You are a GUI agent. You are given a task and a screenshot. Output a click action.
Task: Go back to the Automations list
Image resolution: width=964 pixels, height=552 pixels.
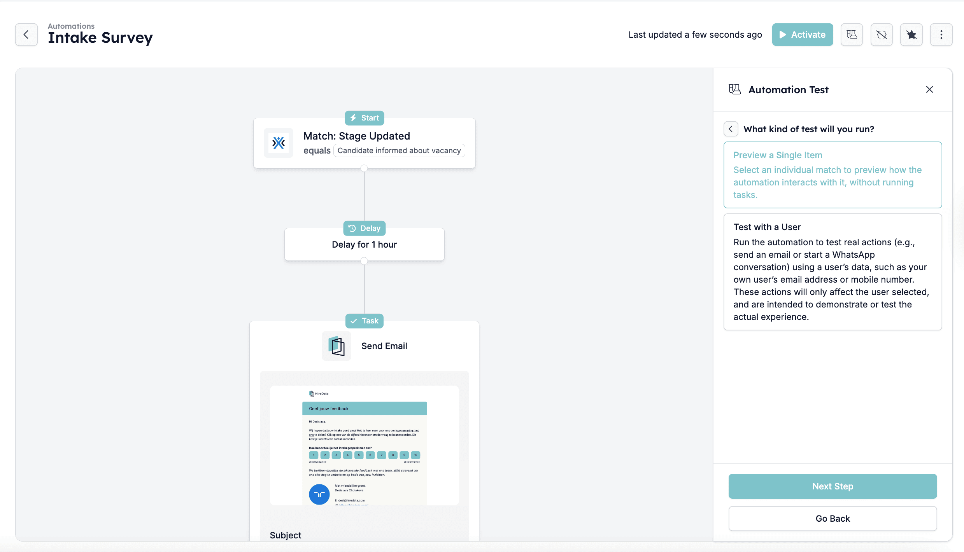pos(26,35)
